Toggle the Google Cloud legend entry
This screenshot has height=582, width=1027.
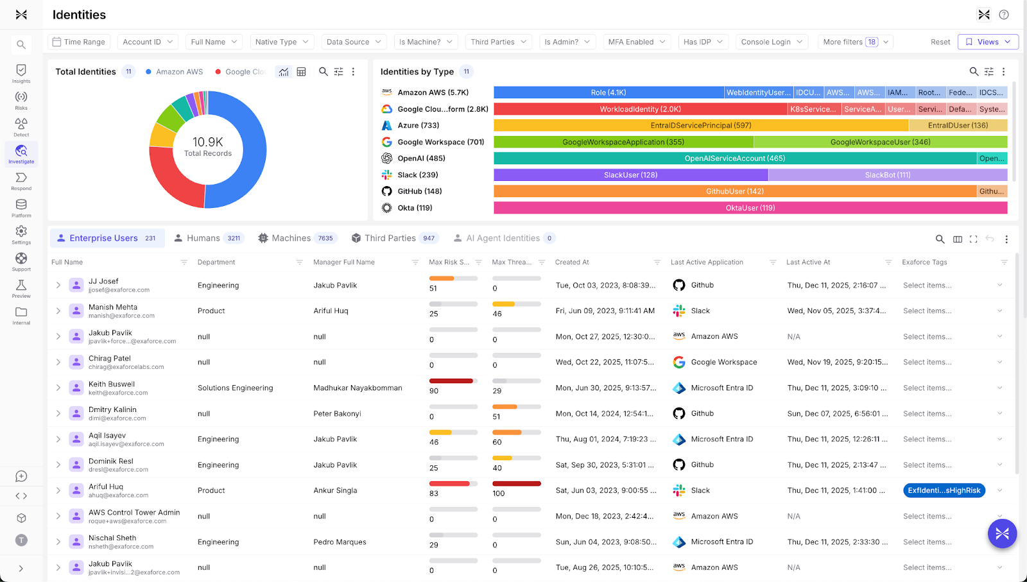point(241,71)
